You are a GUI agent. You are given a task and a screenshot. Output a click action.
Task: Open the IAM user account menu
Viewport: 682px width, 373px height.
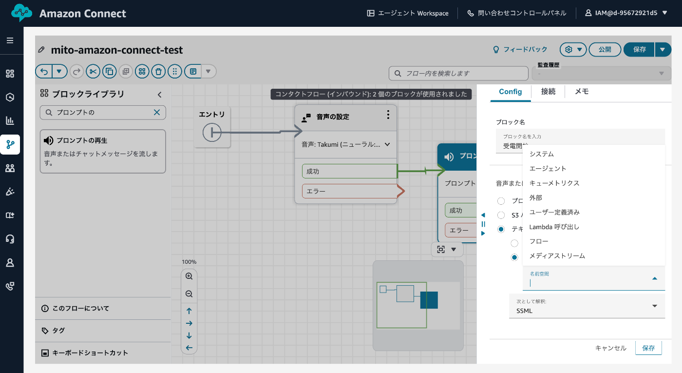point(626,13)
